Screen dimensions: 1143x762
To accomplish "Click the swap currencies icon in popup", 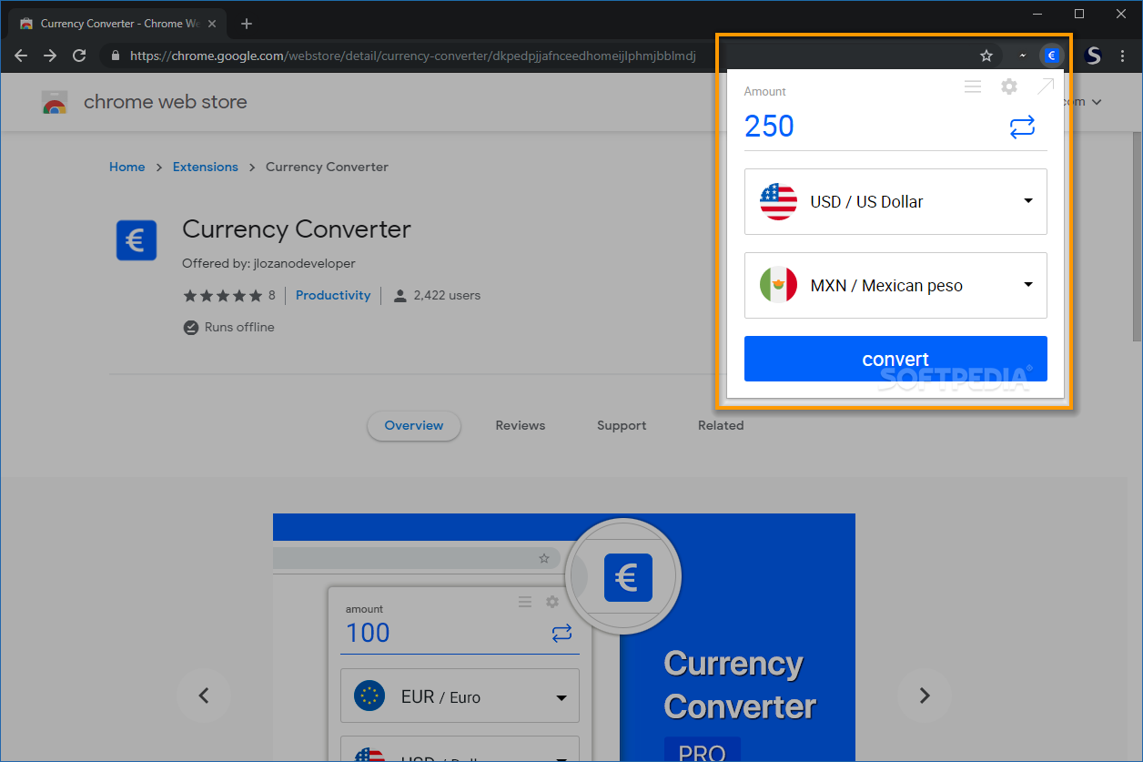I will [x=1022, y=127].
